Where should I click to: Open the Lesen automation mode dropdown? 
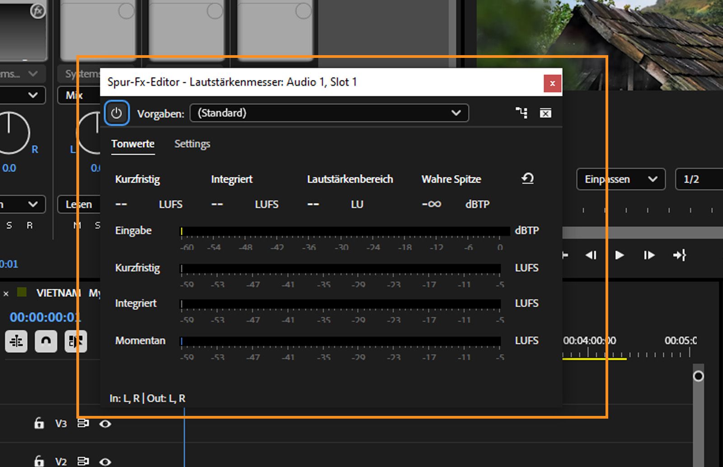click(x=79, y=204)
